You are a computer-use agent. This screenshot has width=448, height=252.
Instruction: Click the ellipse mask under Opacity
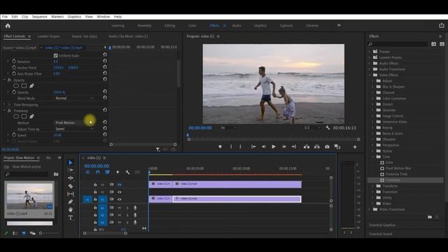16,85
